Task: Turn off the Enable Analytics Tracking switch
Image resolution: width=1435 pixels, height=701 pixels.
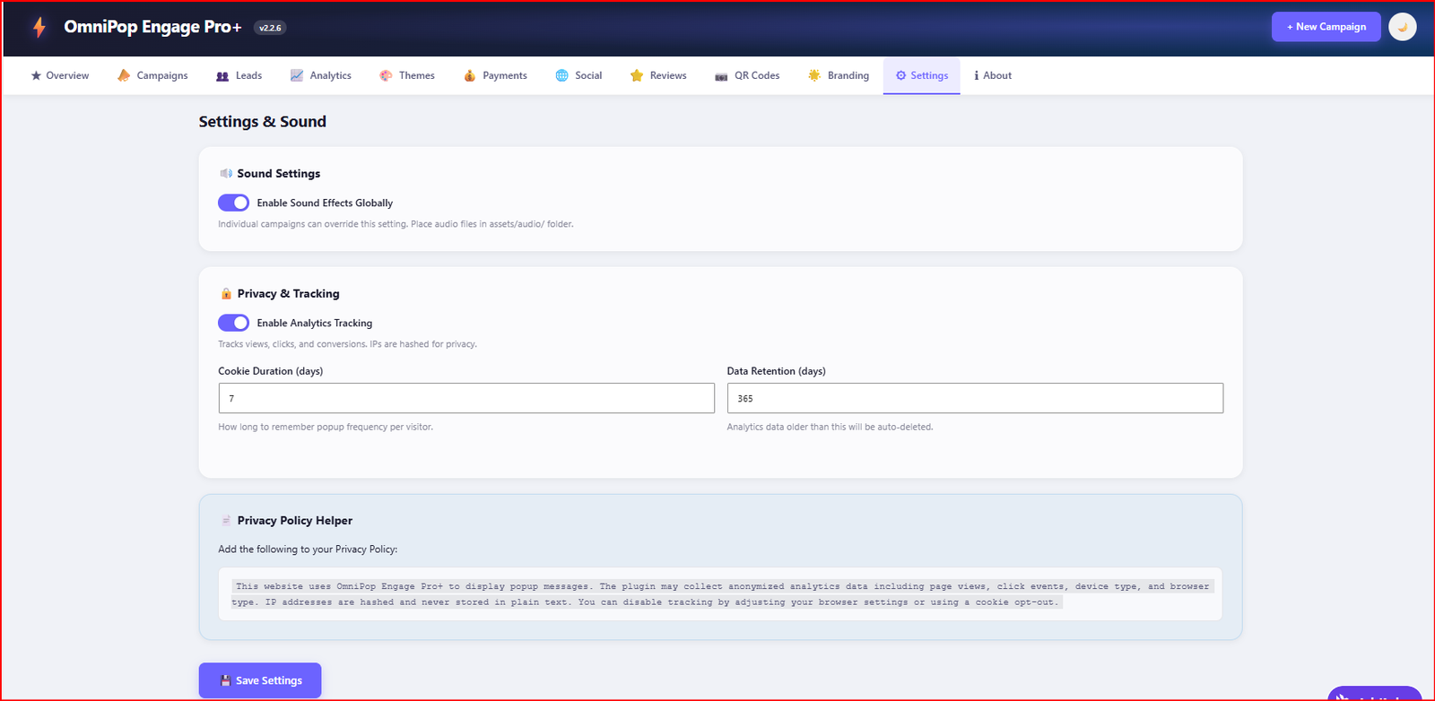Action: pyautogui.click(x=233, y=323)
